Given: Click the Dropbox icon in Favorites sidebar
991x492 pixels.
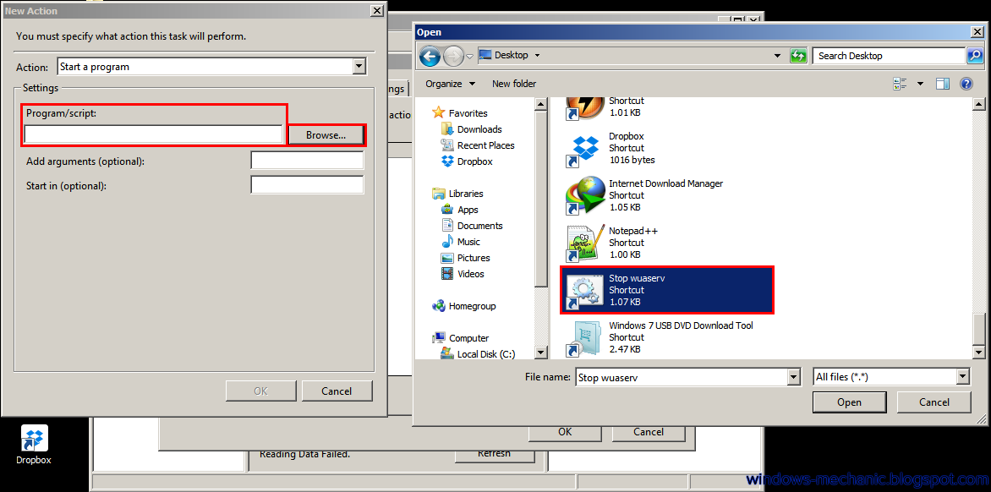Looking at the screenshot, I should coord(447,161).
